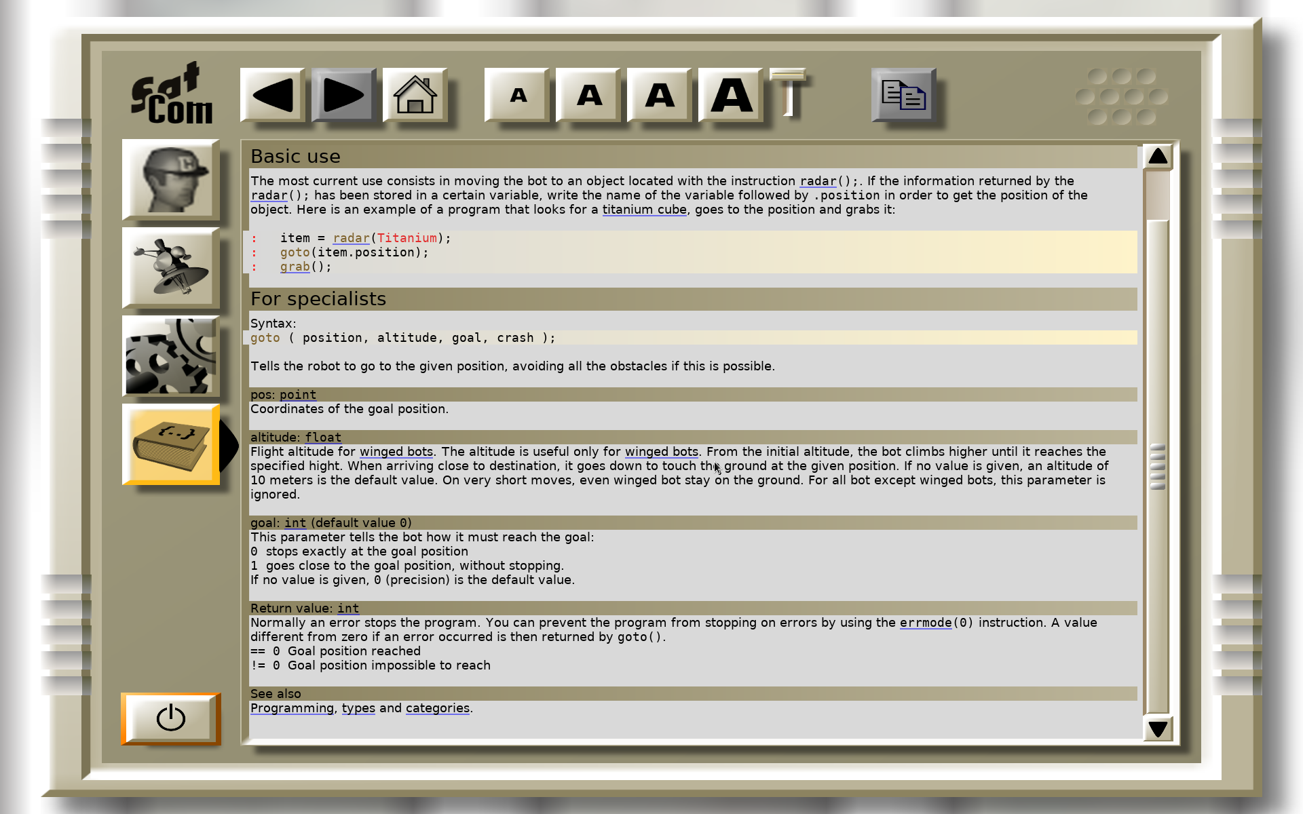Open the satellite report tab
This screenshot has width=1303, height=814.
[171, 268]
